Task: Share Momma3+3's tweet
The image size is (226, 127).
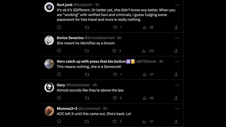Action: [176, 122]
